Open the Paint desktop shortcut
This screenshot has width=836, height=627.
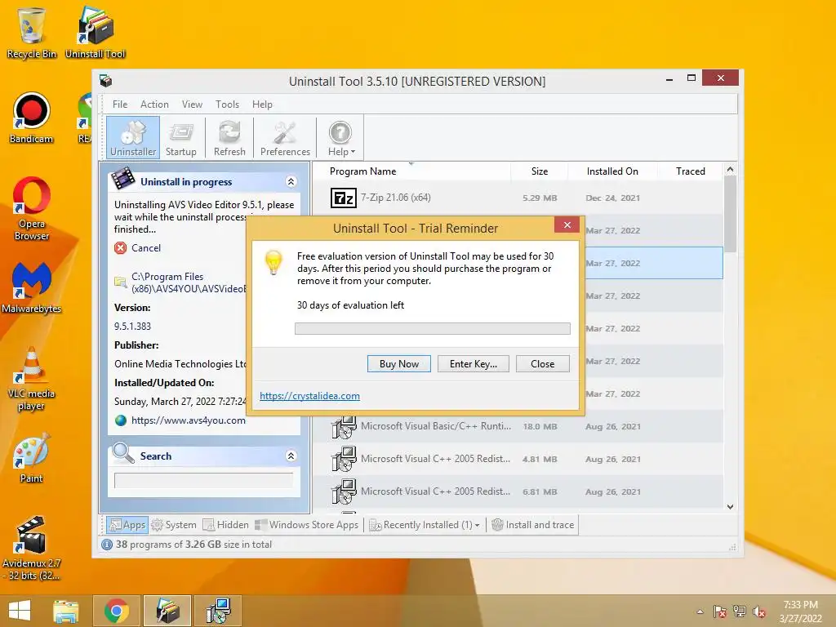(31, 458)
